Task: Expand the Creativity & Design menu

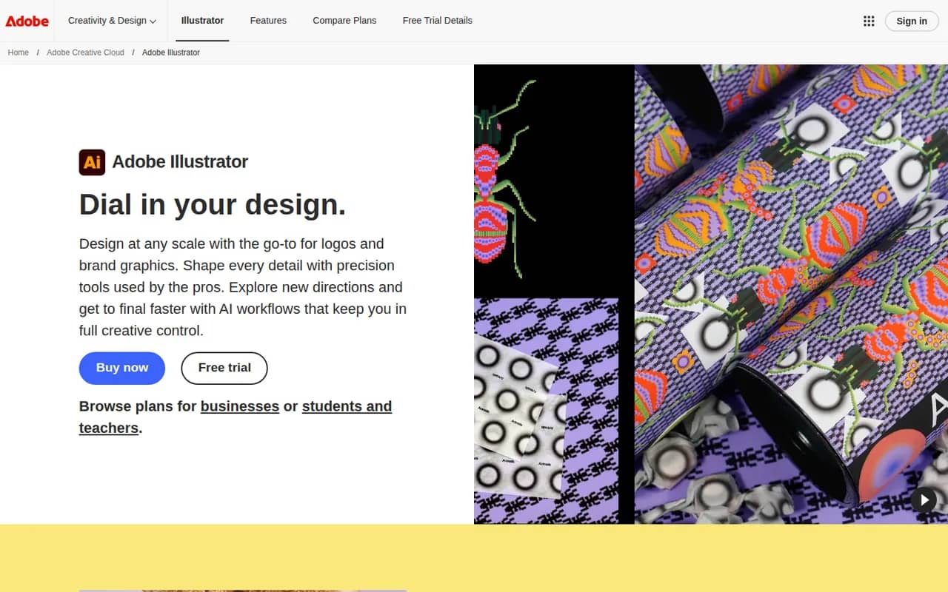Action: [112, 21]
